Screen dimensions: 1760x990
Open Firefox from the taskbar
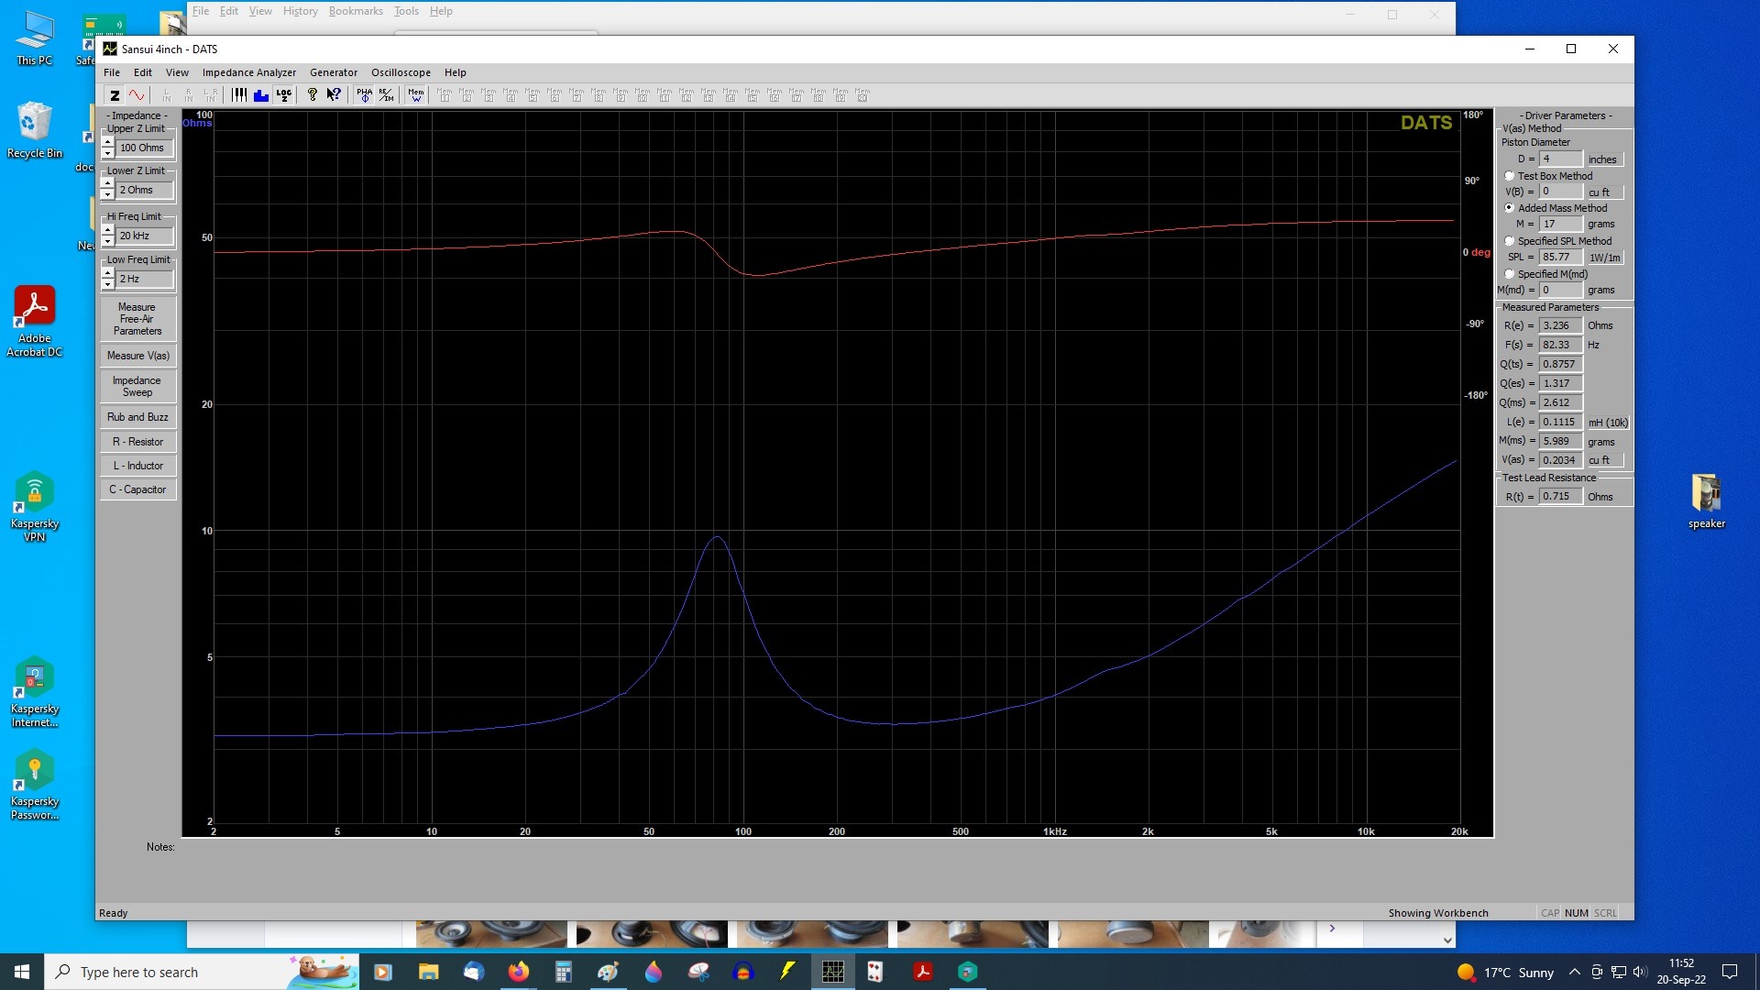(x=519, y=972)
